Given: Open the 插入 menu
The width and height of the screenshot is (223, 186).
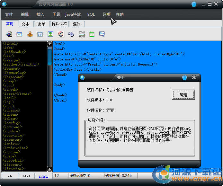Looking at the screenshot, I should 40,14.
